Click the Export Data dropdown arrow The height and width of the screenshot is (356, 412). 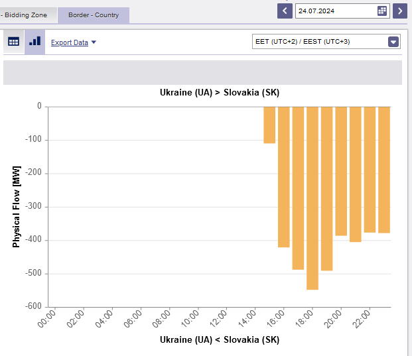[x=94, y=42]
